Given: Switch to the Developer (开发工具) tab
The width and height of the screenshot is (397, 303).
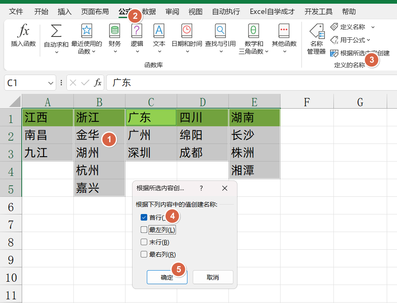Looking at the screenshot, I should [x=319, y=11].
